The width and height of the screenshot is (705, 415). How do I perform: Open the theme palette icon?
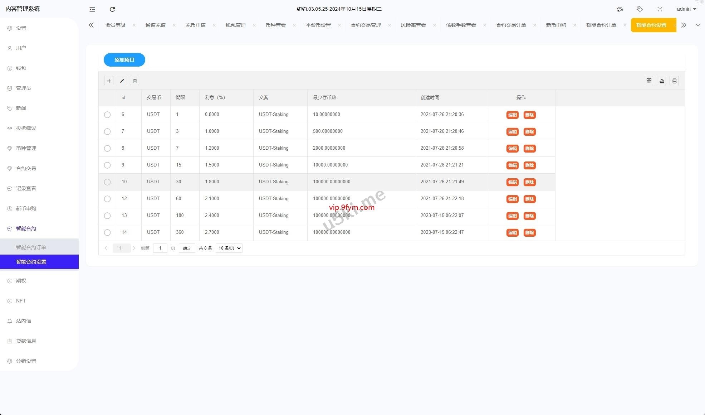pyautogui.click(x=620, y=9)
